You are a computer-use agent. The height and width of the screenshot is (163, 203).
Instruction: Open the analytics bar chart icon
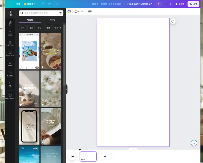170,4
